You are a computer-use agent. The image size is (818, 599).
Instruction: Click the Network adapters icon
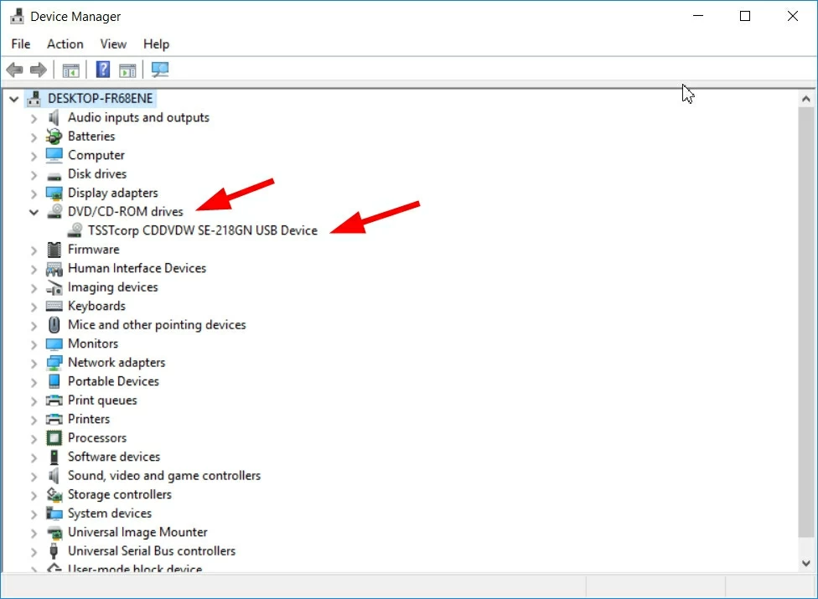click(54, 363)
